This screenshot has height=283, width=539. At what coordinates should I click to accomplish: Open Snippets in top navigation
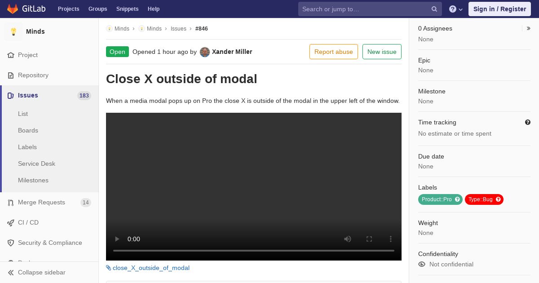point(128,9)
